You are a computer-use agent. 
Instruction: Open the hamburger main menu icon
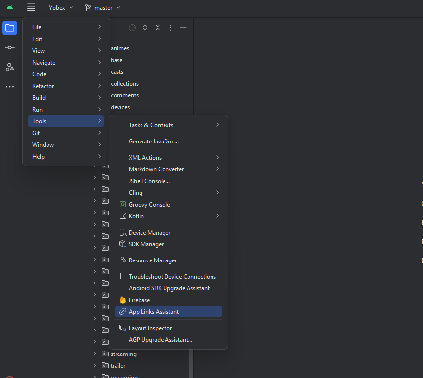coord(31,7)
